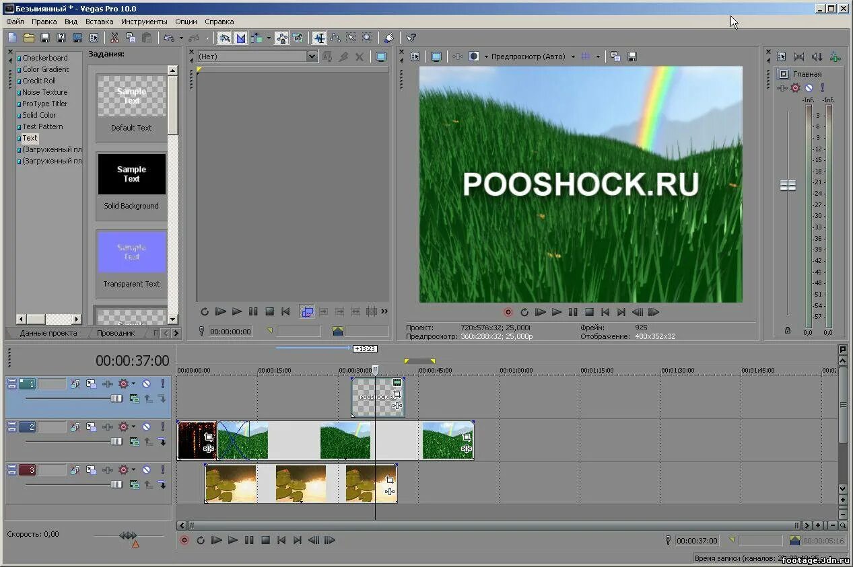
Task: Click timeline Record button
Action: [184, 540]
